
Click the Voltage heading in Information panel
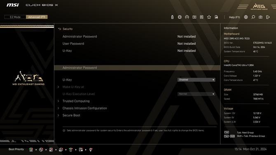(x=228, y=109)
